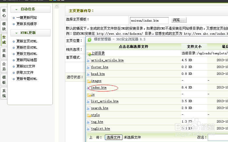Click the 选择文件 upload button

point(113,137)
